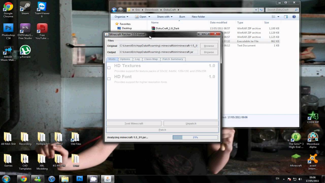Click the Eric breadcrumb in address bar

(x=137, y=10)
